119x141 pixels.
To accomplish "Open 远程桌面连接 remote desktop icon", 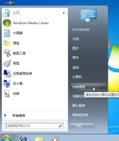I will 7,74.
